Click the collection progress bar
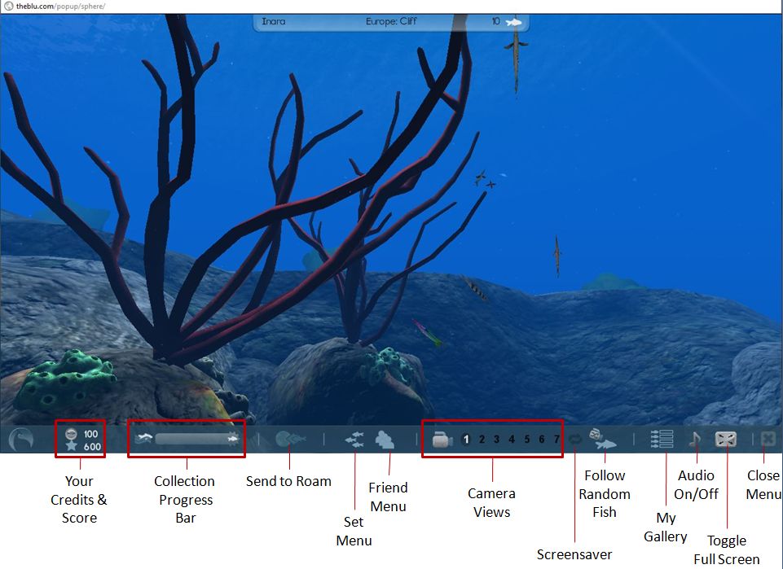The width and height of the screenshot is (783, 569). click(x=194, y=440)
